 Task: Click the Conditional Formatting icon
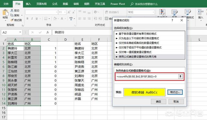pos(162,12)
